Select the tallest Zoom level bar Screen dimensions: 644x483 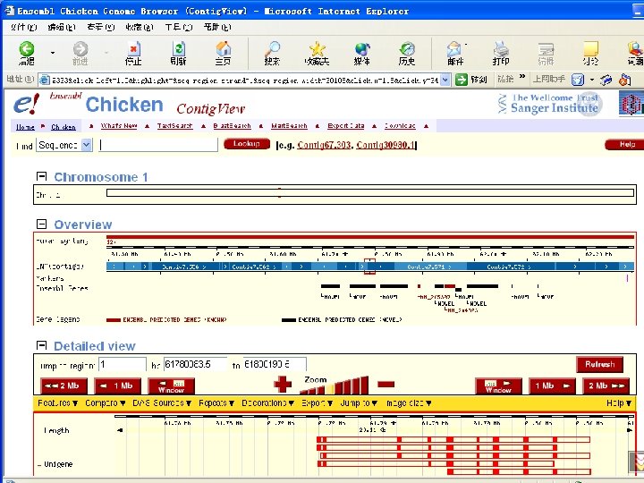click(x=365, y=385)
